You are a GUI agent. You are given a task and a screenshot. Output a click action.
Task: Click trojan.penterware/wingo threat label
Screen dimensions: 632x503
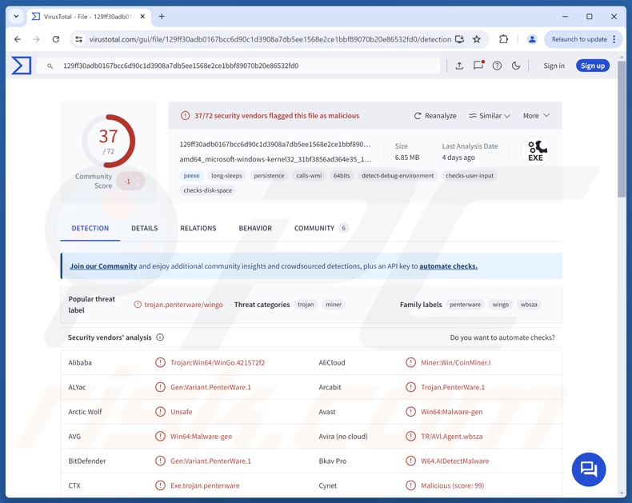click(x=183, y=305)
